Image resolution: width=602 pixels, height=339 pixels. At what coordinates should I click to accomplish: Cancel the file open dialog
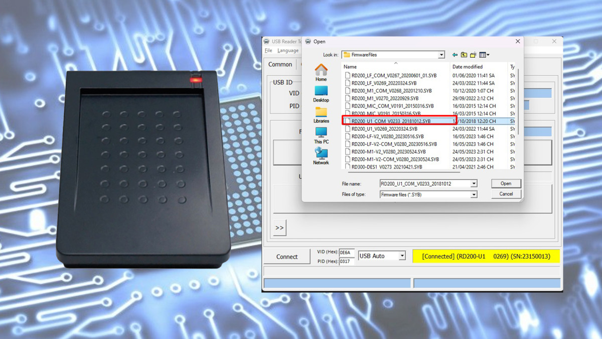(x=506, y=194)
